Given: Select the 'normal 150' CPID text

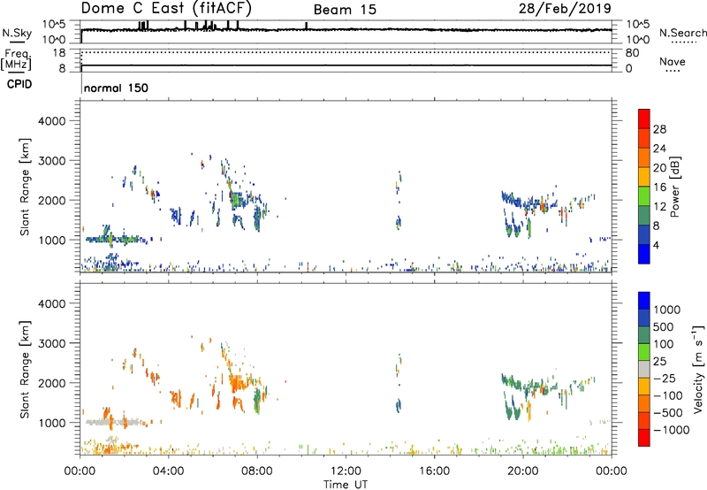Looking at the screenshot, I should [x=116, y=88].
